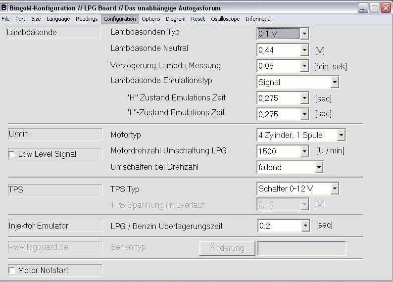
Task: Expand the Lambdasonde Emulationstyp Signal dropdown
Action: 335,83
